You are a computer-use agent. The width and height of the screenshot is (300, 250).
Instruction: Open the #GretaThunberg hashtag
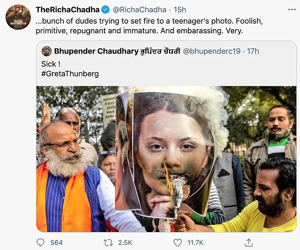coord(70,74)
